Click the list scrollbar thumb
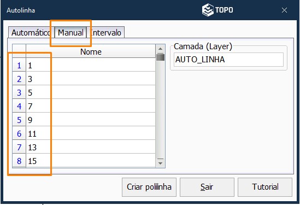The image size is (300, 205). [x=160, y=57]
